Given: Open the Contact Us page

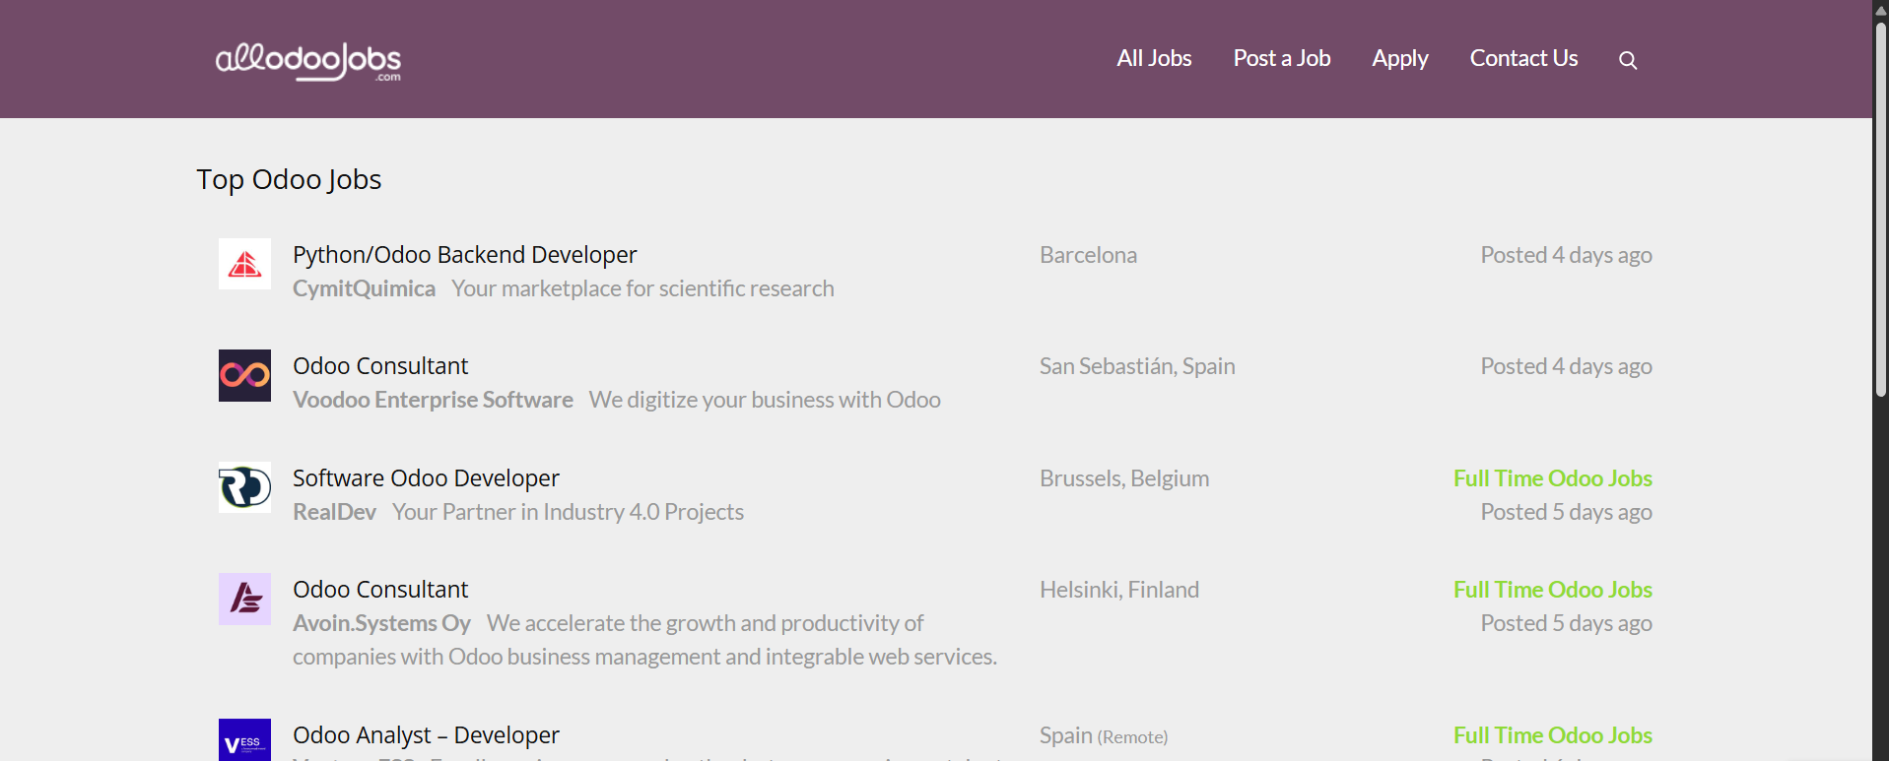Looking at the screenshot, I should coord(1523,58).
